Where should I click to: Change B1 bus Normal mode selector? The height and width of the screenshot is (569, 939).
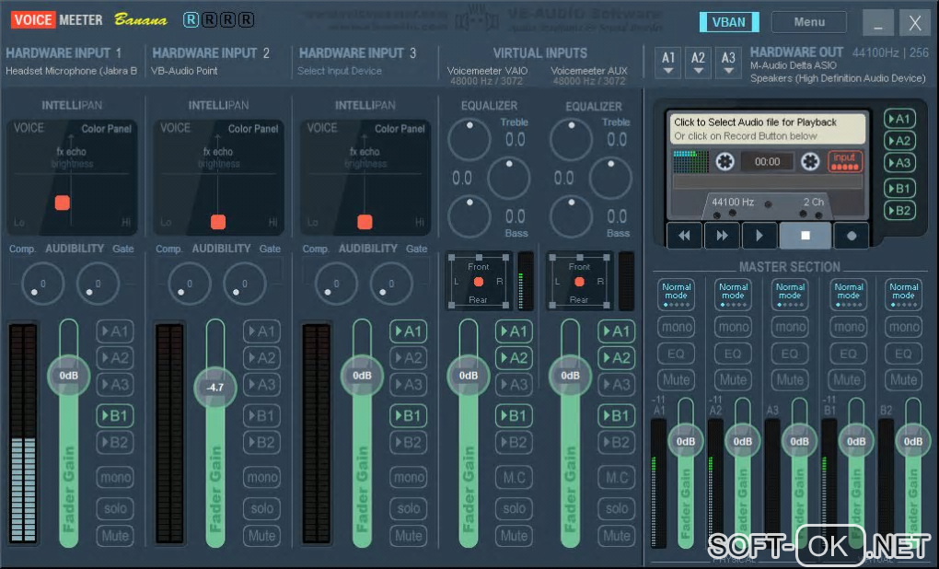(848, 294)
